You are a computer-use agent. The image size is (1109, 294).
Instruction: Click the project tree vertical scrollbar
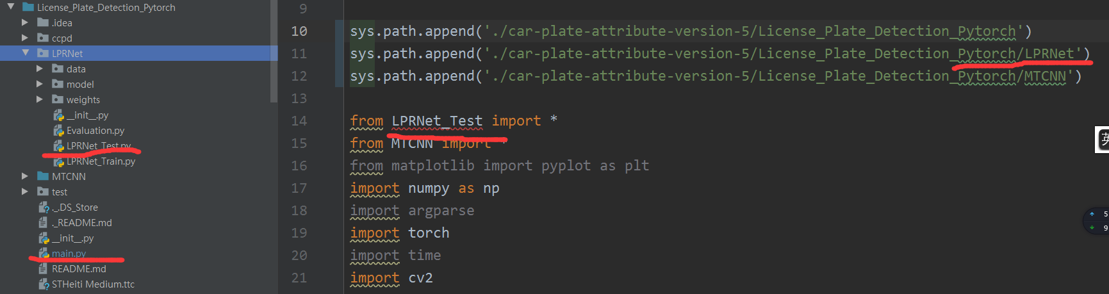click(274, 51)
